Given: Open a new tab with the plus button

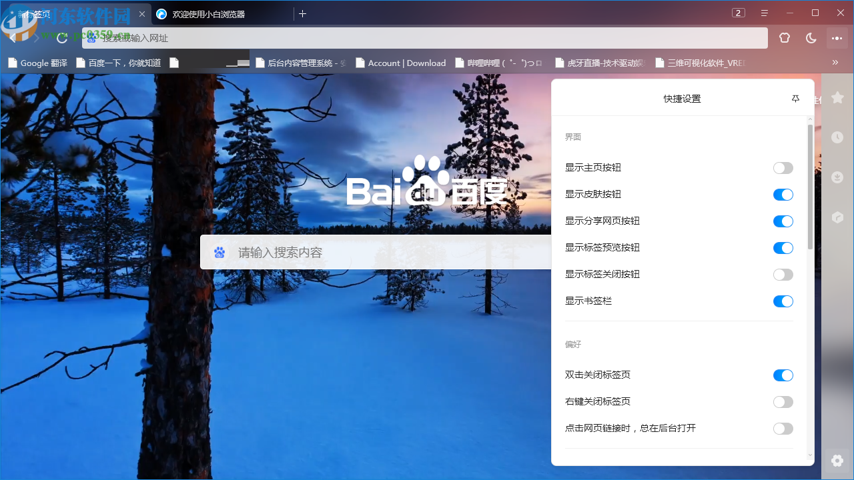Looking at the screenshot, I should (303, 13).
